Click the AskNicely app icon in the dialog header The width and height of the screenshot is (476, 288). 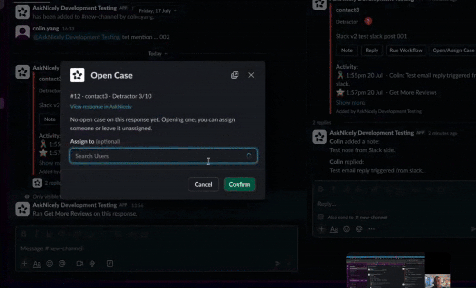coord(78,75)
